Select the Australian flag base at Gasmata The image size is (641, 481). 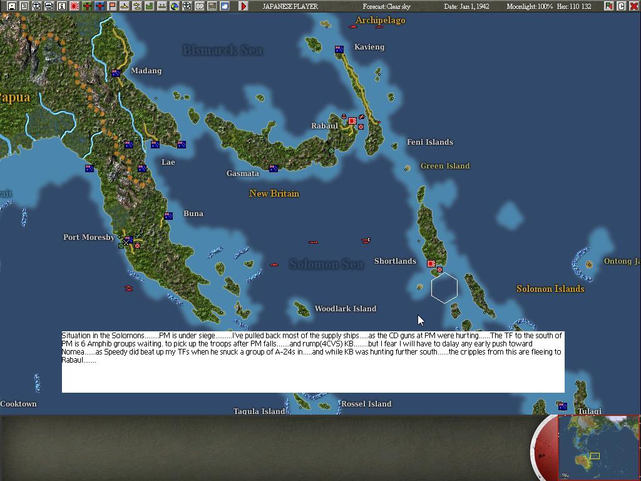pyautogui.click(x=274, y=168)
